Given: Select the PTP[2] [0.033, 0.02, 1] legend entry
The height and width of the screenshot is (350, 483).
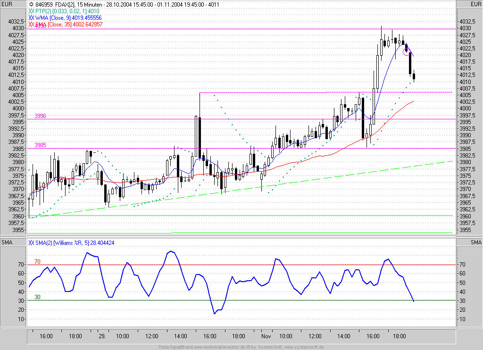Looking at the screenshot, I should (x=64, y=11).
